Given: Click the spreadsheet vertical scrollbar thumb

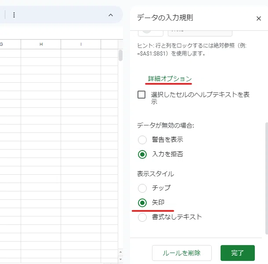Looking at the screenshot, I should pyautogui.click(x=120, y=55).
